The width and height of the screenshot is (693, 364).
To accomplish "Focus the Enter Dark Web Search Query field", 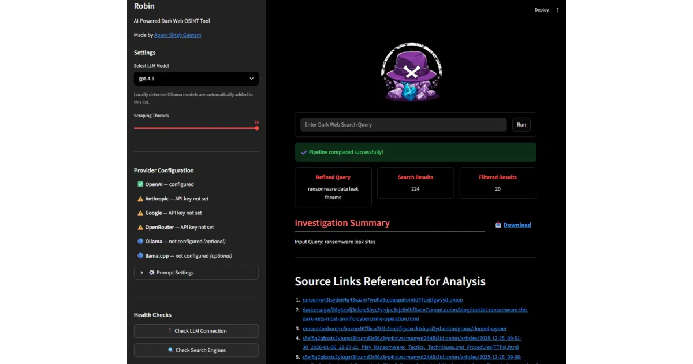I will point(403,125).
